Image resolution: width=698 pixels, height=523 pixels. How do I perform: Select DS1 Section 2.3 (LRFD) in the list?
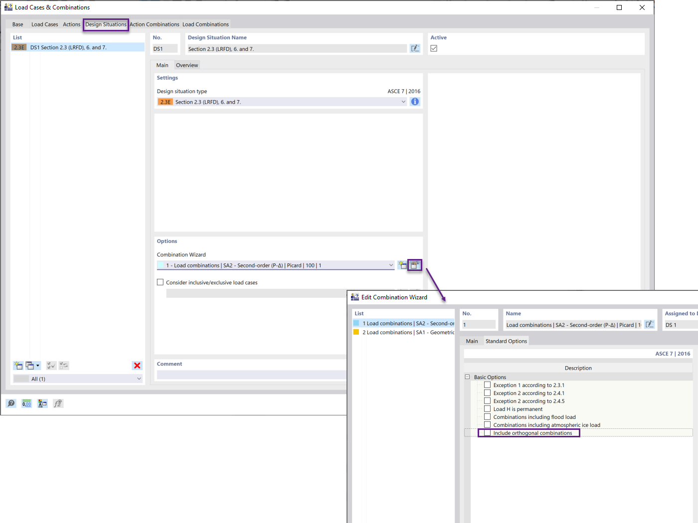coord(78,47)
